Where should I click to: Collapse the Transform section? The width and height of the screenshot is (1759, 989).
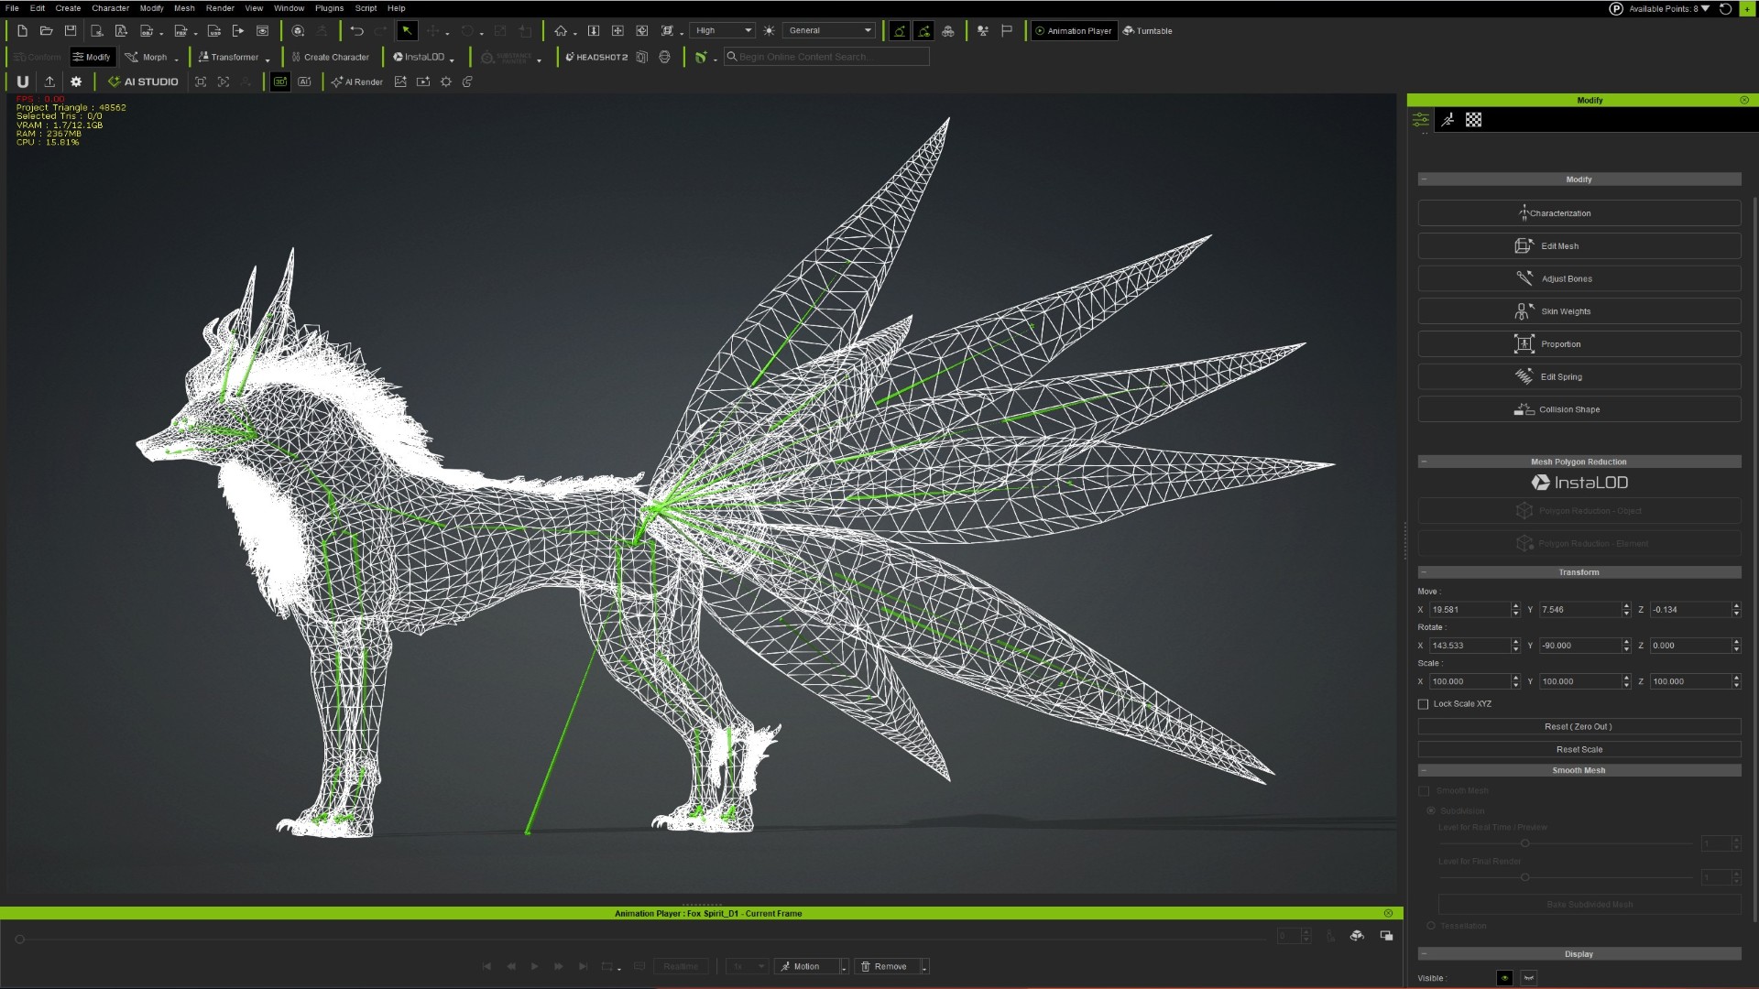click(1424, 572)
